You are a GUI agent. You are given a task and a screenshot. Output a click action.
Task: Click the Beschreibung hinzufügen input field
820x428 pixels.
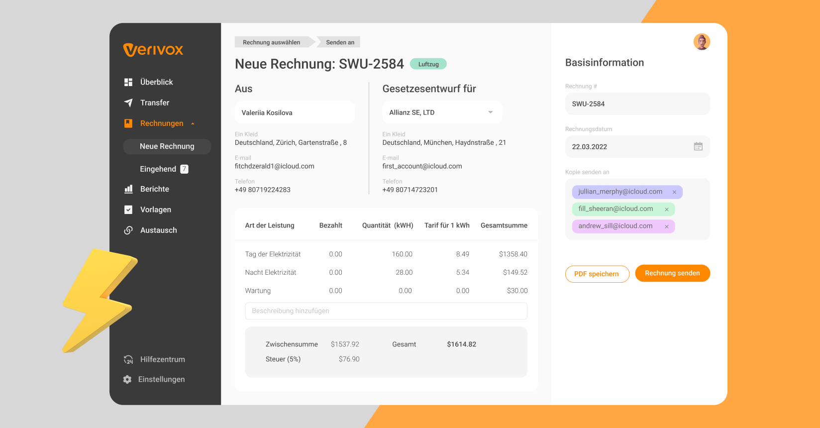pyautogui.click(x=386, y=311)
